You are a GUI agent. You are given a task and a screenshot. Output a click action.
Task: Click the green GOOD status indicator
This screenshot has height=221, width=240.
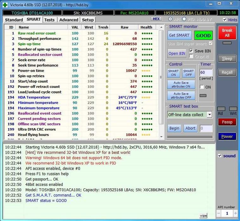coord(203,35)
